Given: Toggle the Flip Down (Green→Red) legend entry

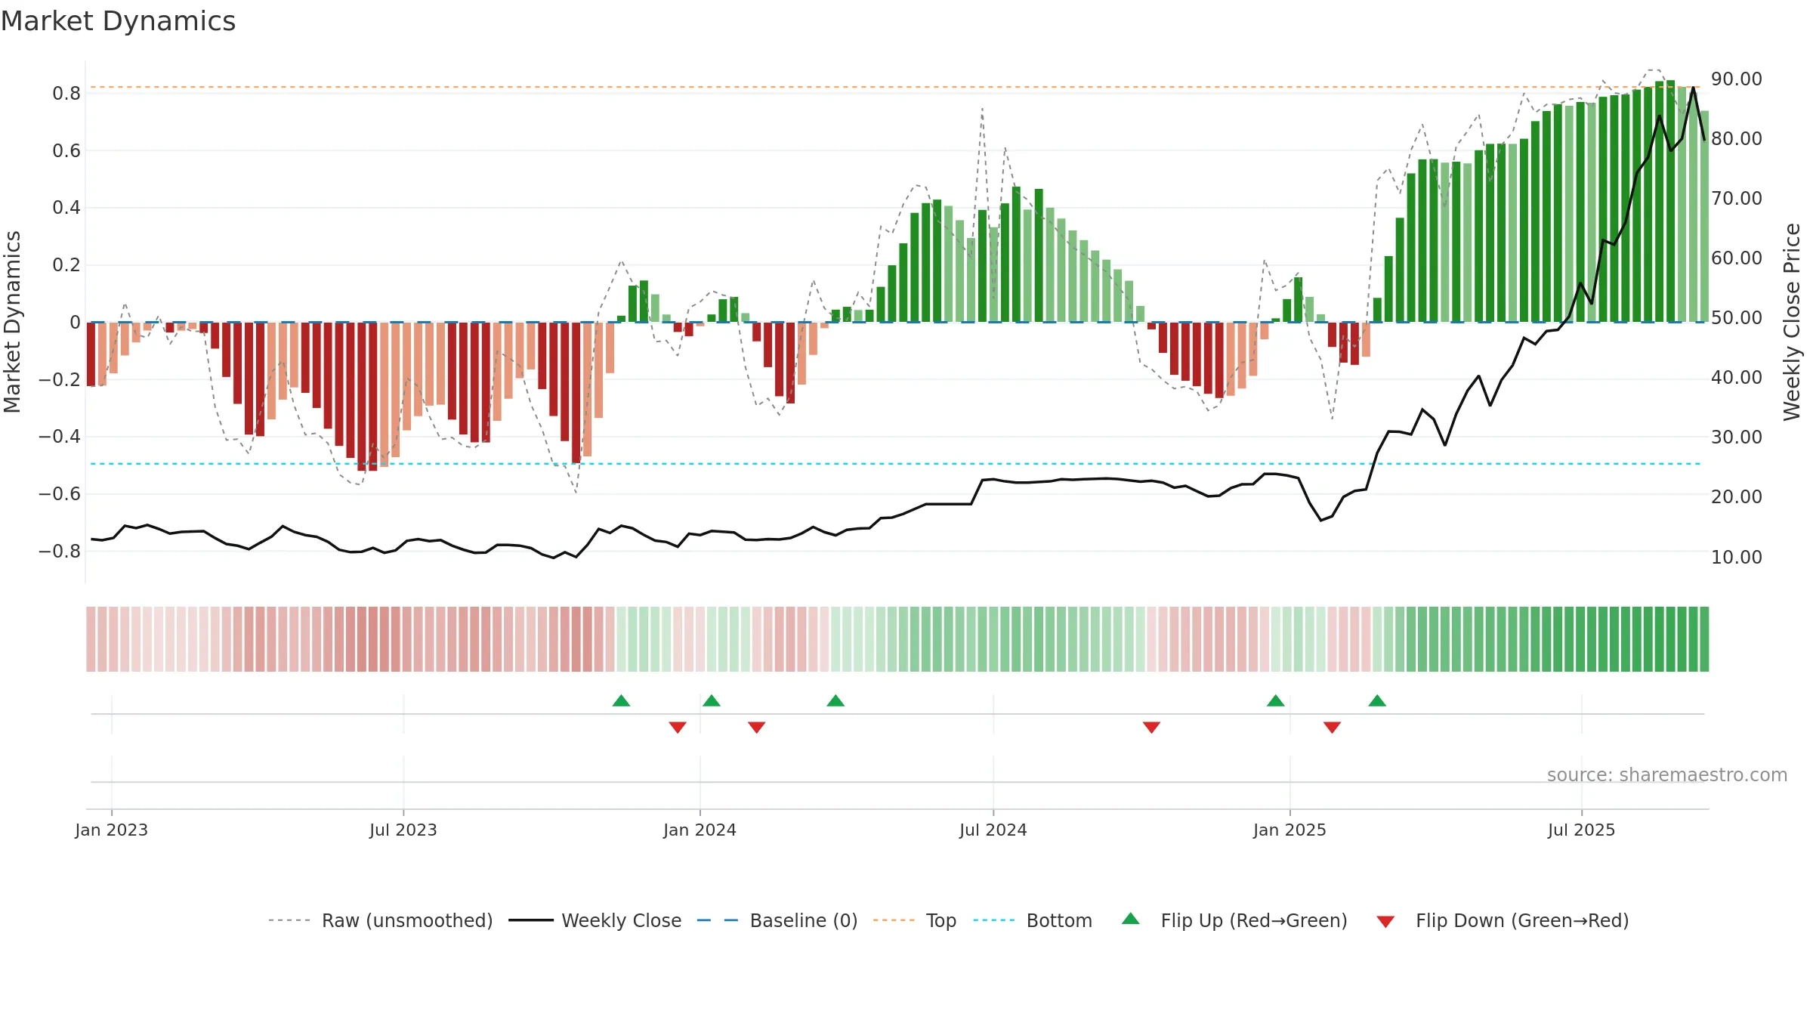Looking at the screenshot, I should click(1503, 920).
